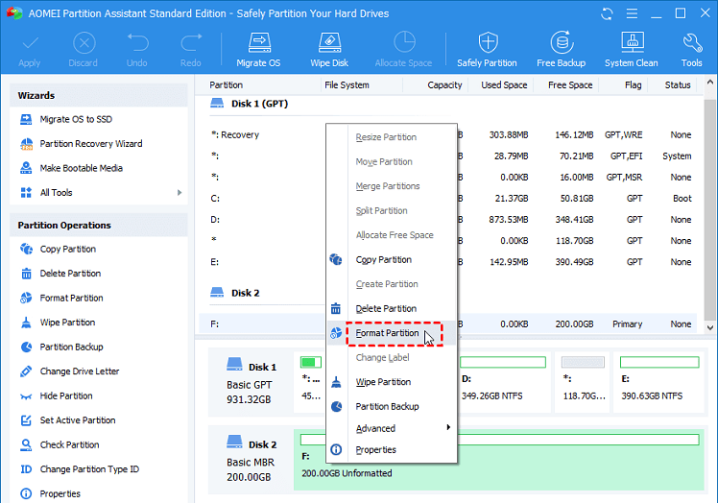Select the C: partition row
The height and width of the screenshot is (503, 718).
pos(448,199)
